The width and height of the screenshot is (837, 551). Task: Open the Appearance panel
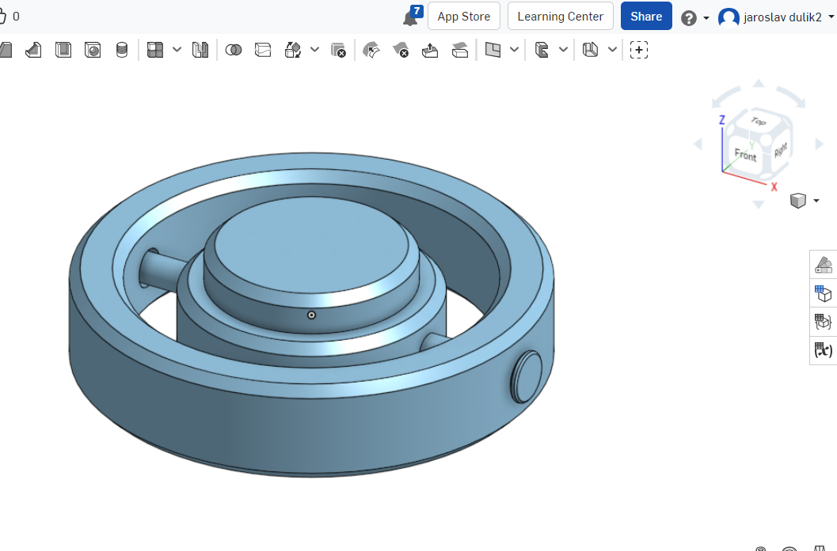[824, 264]
